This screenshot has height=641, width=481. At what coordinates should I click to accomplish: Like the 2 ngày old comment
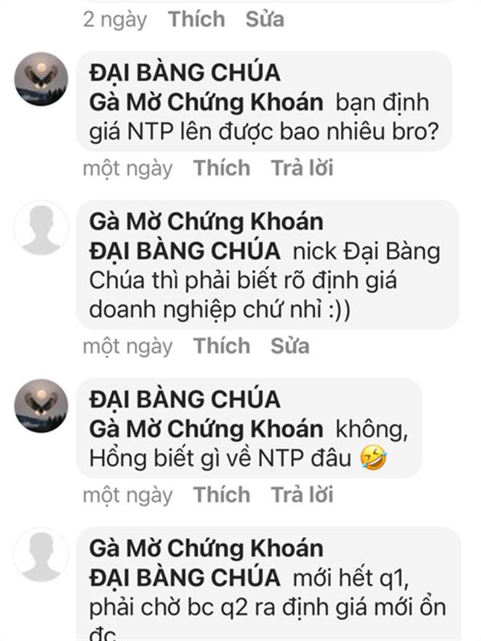tap(196, 19)
